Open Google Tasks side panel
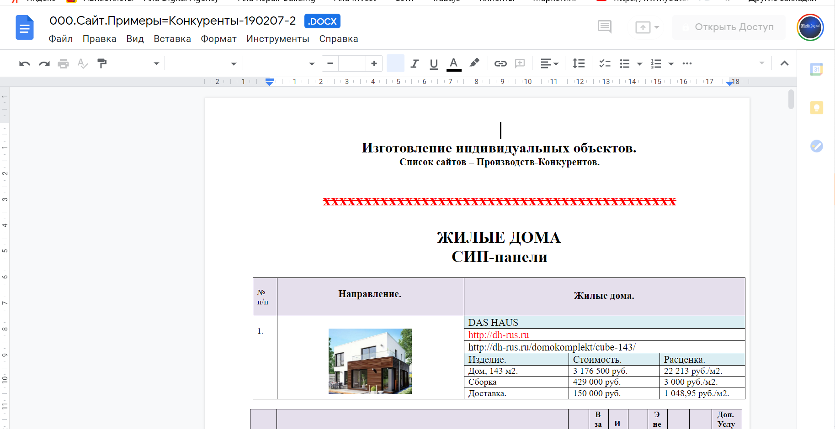This screenshot has height=429, width=835. pos(817,146)
